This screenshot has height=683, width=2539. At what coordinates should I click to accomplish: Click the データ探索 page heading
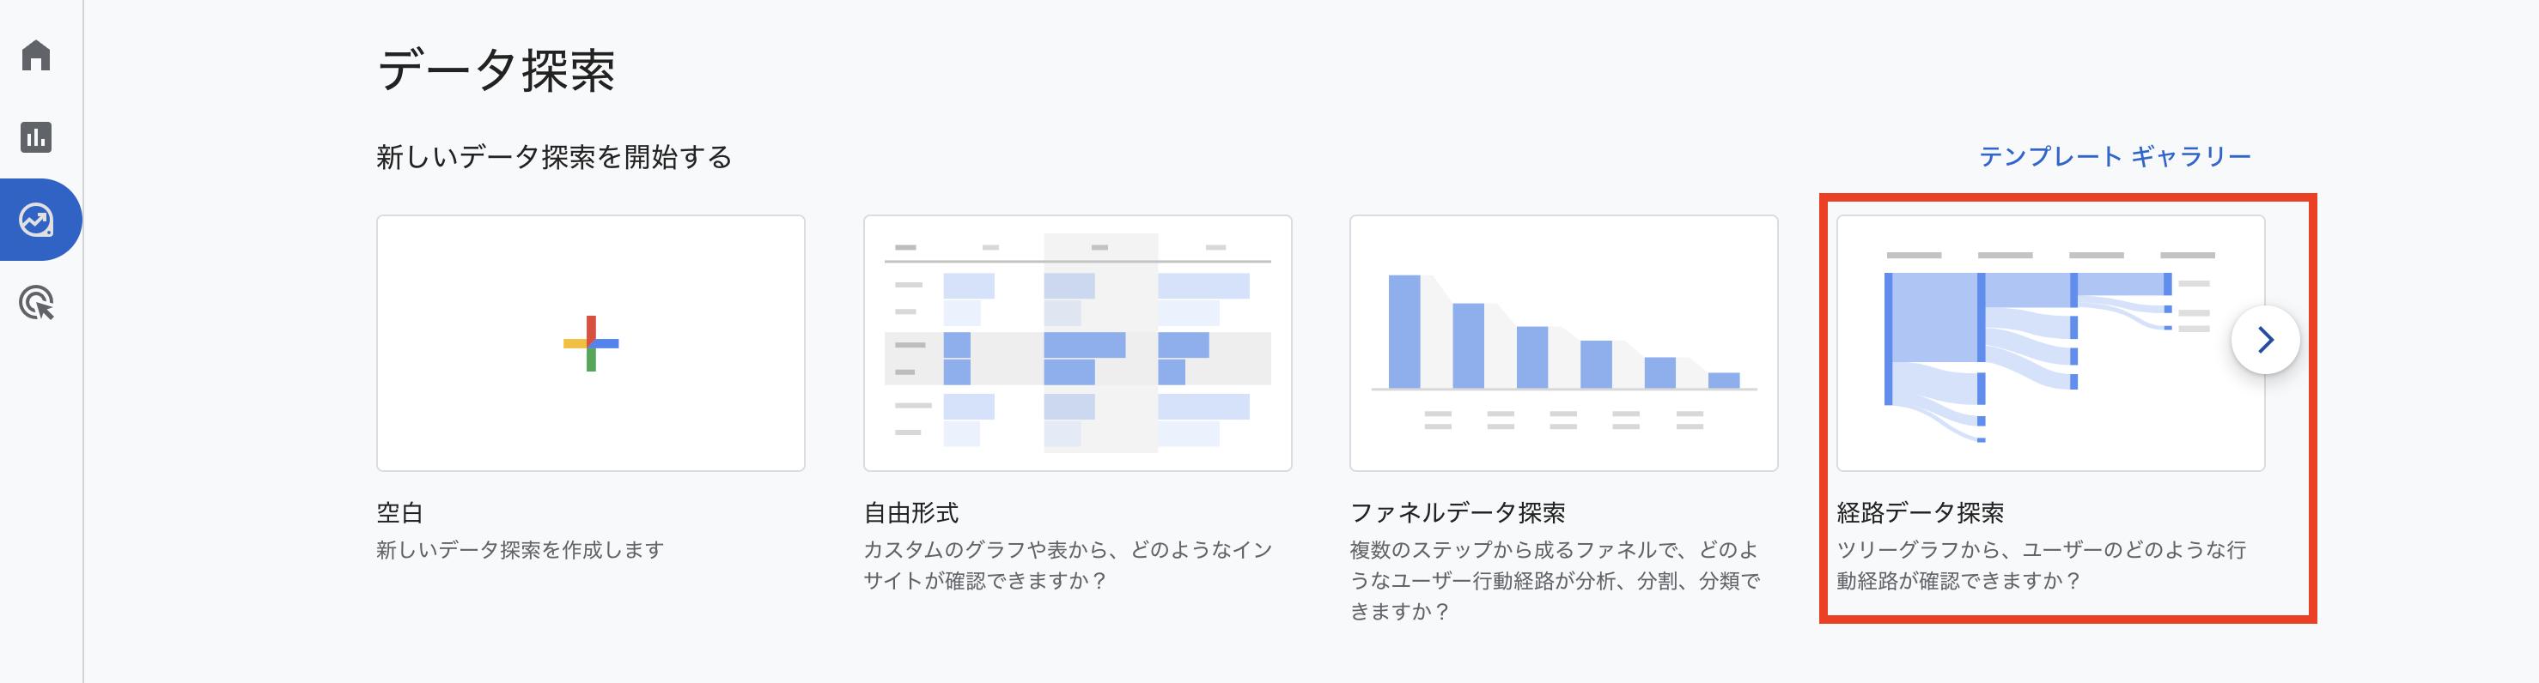pyautogui.click(x=496, y=71)
